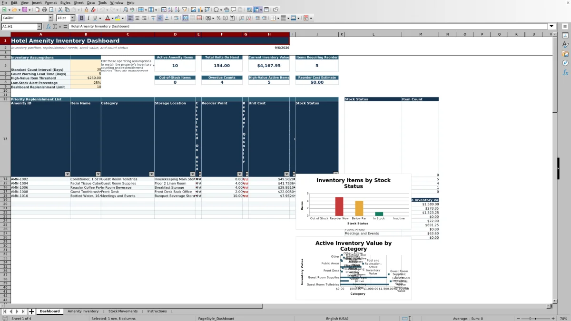Toggle Underline formatting
This screenshot has height=321, width=571.
(95, 18)
